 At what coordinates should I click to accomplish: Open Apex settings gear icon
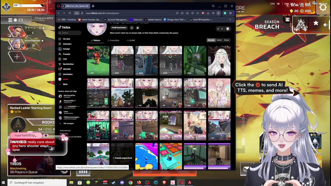(323, 7)
